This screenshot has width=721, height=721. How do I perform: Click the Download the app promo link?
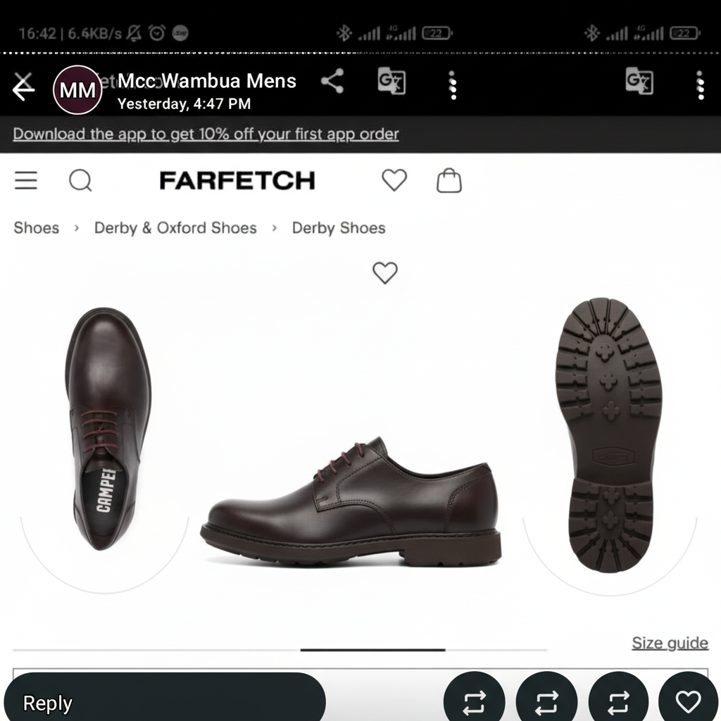(206, 134)
